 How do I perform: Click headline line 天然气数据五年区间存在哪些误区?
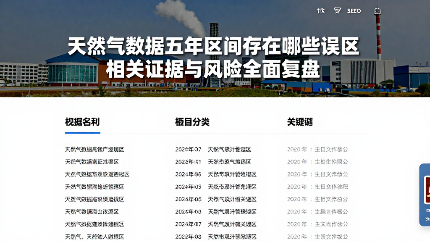(x=213, y=46)
